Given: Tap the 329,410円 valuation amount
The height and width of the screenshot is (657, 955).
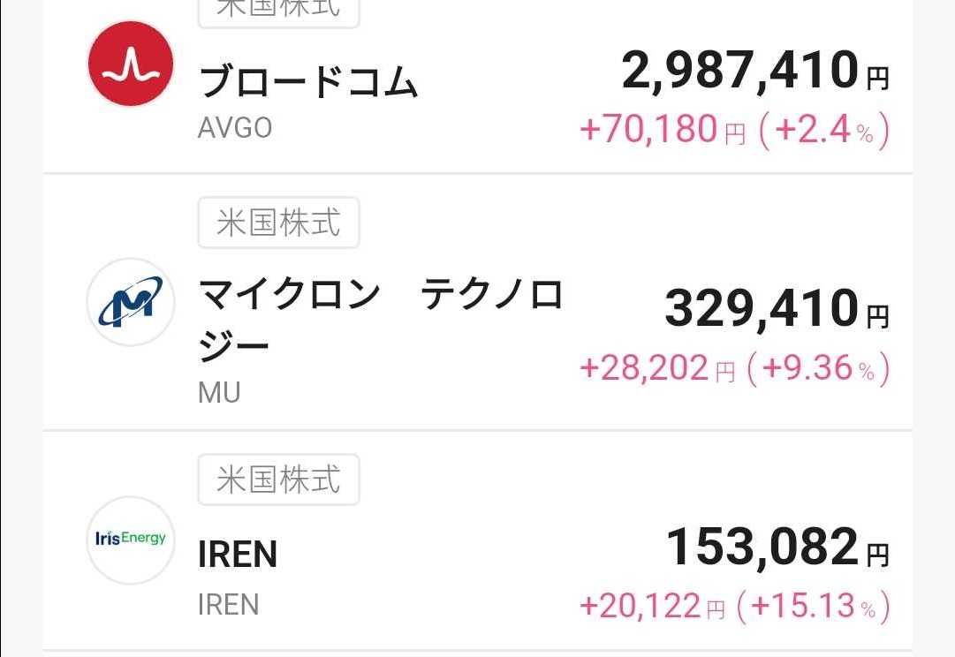Looking at the screenshot, I should (x=776, y=309).
